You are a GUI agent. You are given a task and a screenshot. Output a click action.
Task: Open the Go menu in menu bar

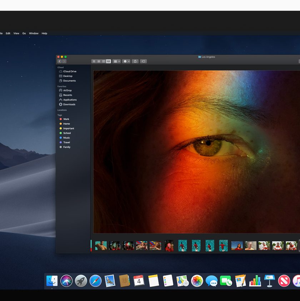(24, 33)
